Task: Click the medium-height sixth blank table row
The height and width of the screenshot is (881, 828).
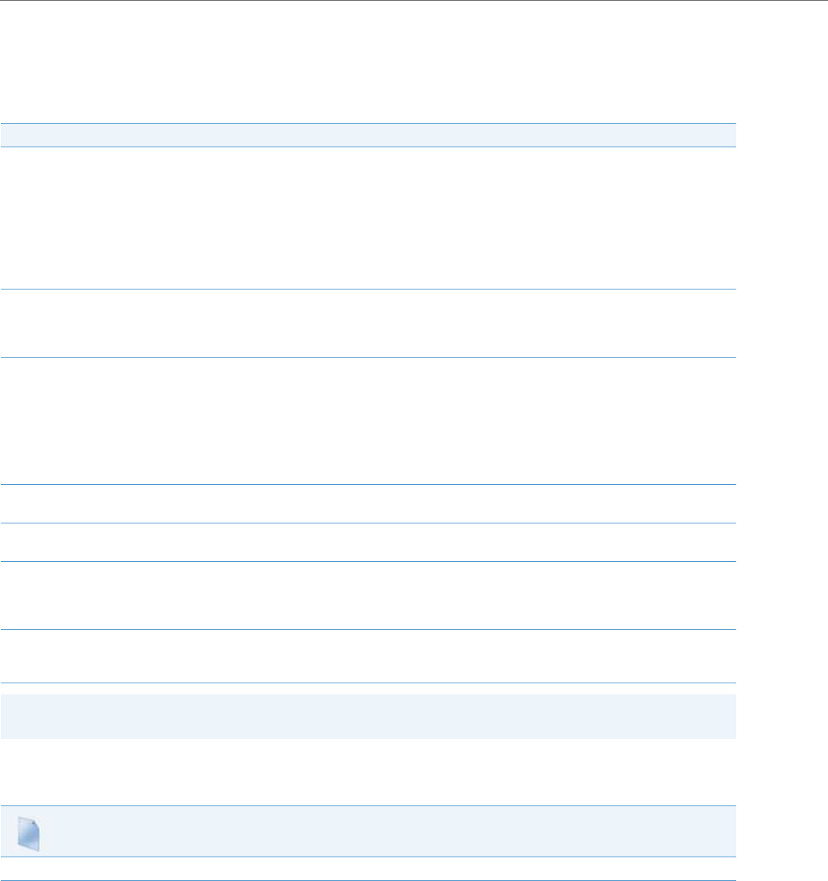Action: coord(368,595)
